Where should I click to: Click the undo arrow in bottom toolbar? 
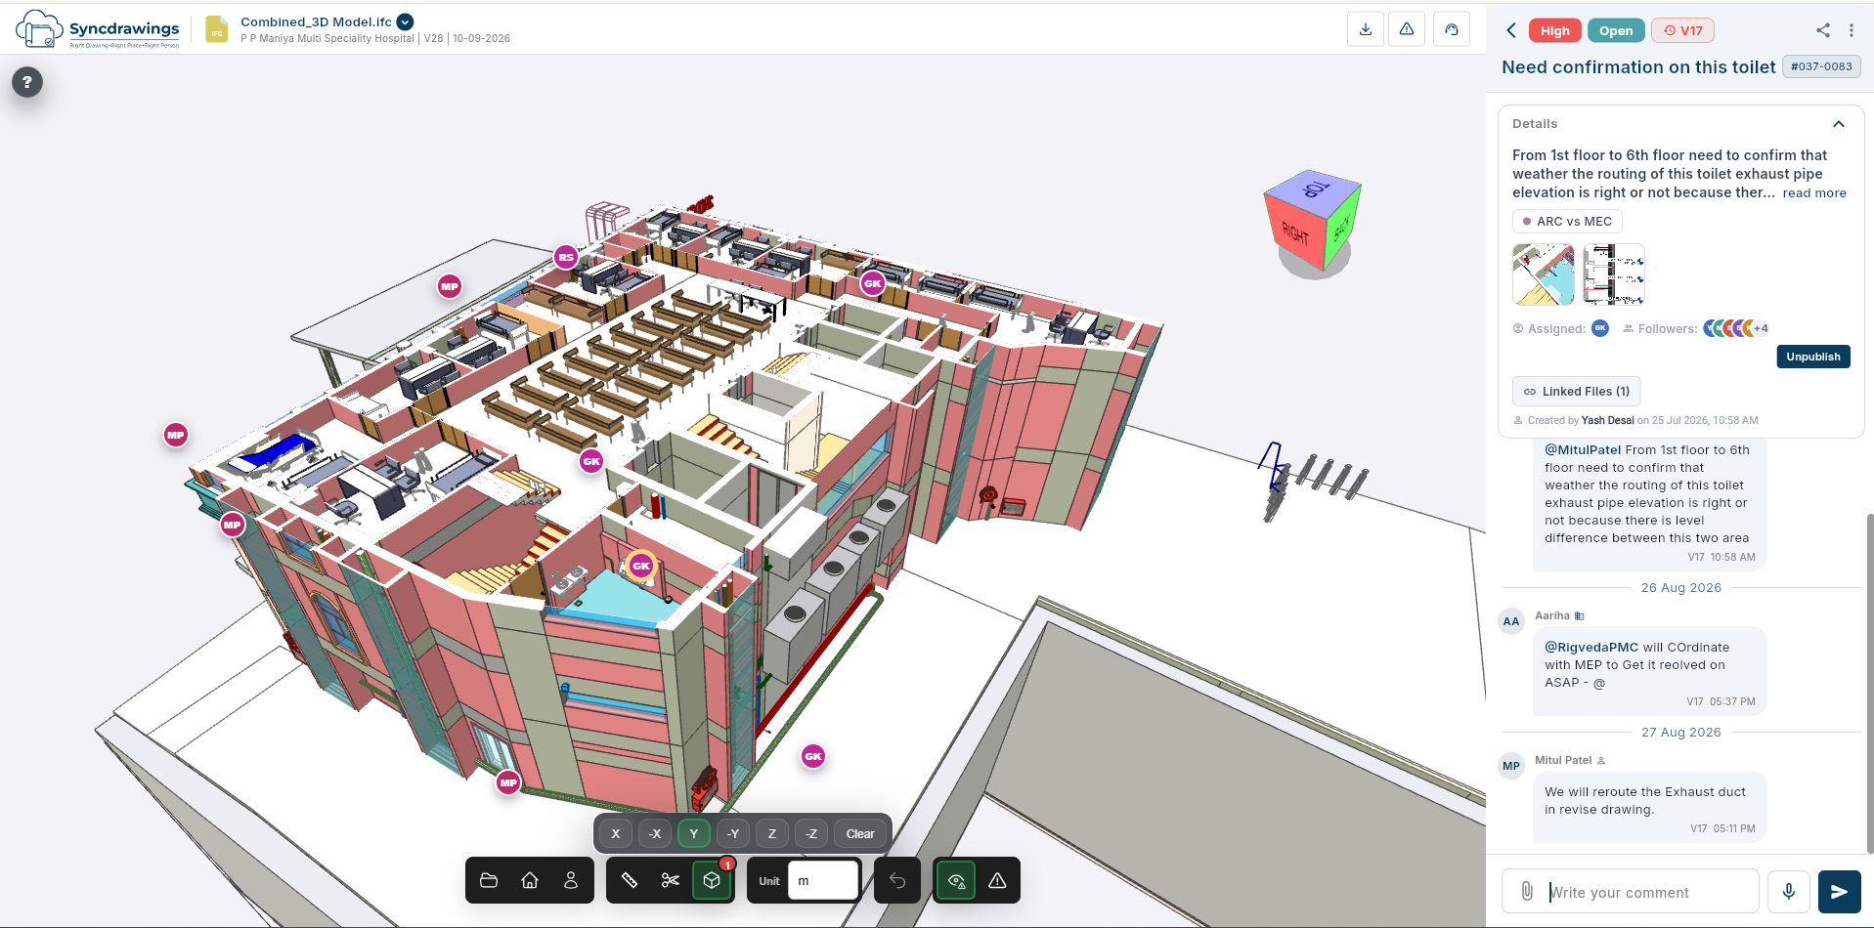[x=897, y=880]
